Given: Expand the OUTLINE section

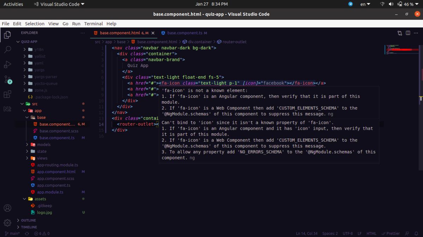Looking at the screenshot, I should [28, 220].
